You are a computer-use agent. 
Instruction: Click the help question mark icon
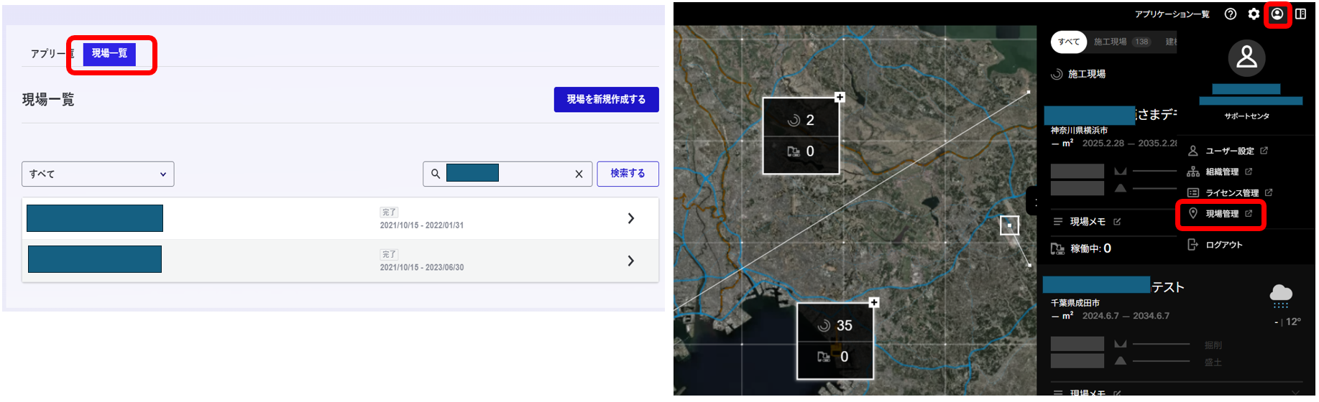click(x=1231, y=14)
